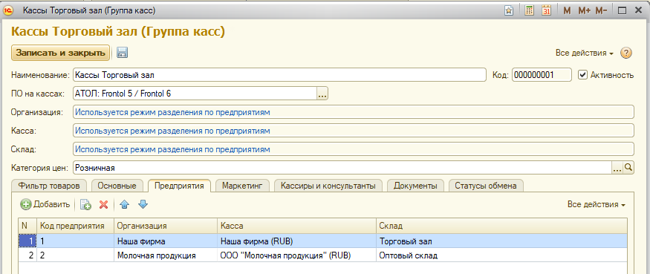This screenshot has width=650, height=274.
Task: Open selection ellipsis for Категория цен
Action: [617, 168]
